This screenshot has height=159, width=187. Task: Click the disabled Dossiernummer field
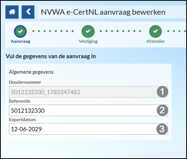point(88,92)
